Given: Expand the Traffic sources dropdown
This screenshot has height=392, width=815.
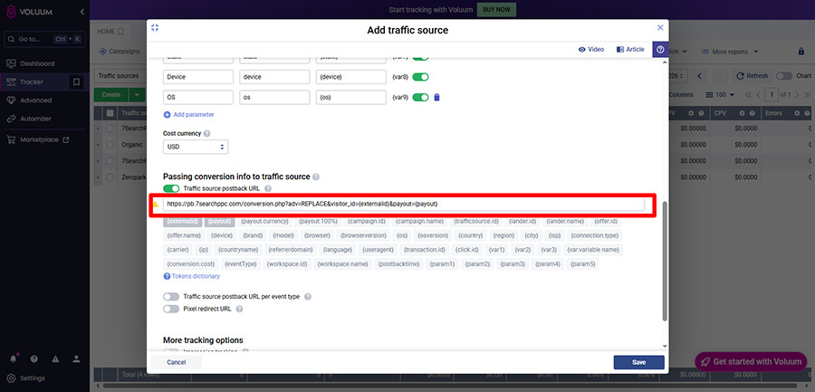Looking at the screenshot, I should pyautogui.click(x=131, y=76).
